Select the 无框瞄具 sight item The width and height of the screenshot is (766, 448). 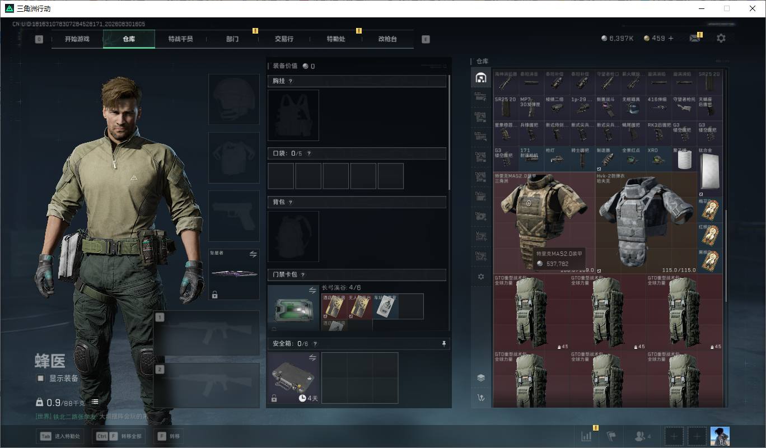(x=633, y=108)
